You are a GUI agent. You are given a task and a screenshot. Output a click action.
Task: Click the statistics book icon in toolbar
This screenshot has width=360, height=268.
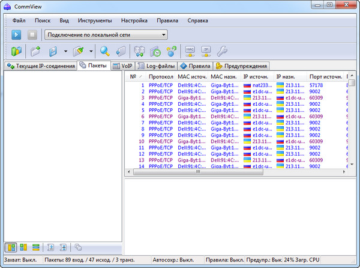(16, 51)
